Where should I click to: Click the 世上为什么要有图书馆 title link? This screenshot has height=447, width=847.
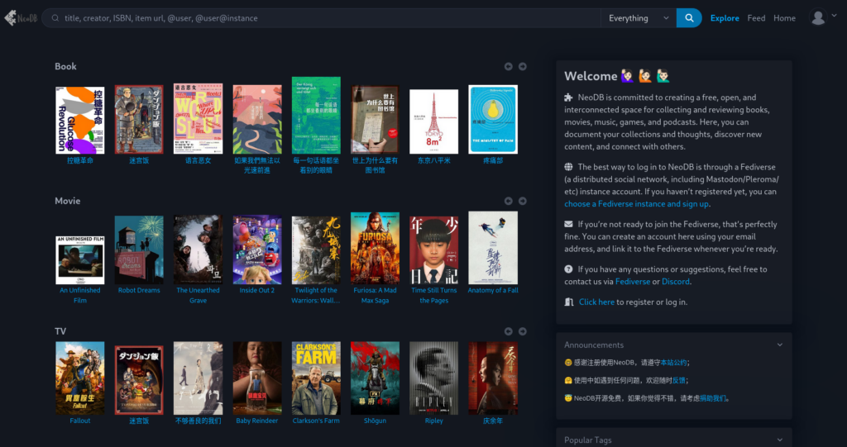[x=375, y=165]
